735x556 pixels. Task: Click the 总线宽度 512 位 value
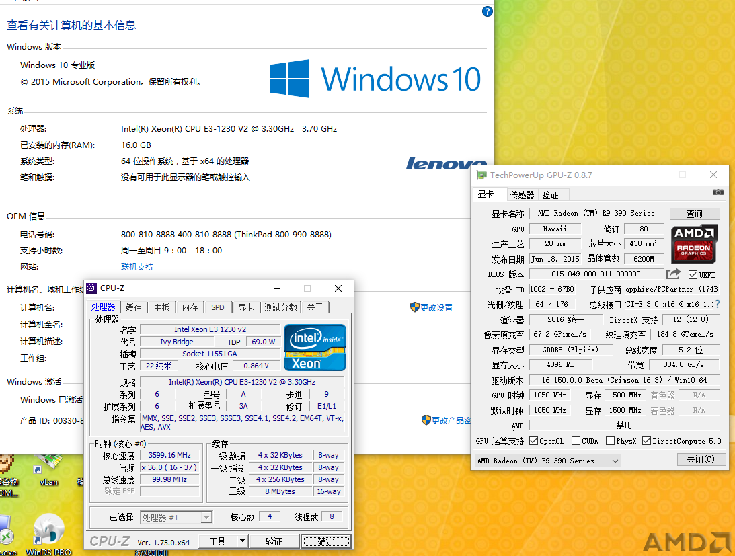[x=691, y=350]
